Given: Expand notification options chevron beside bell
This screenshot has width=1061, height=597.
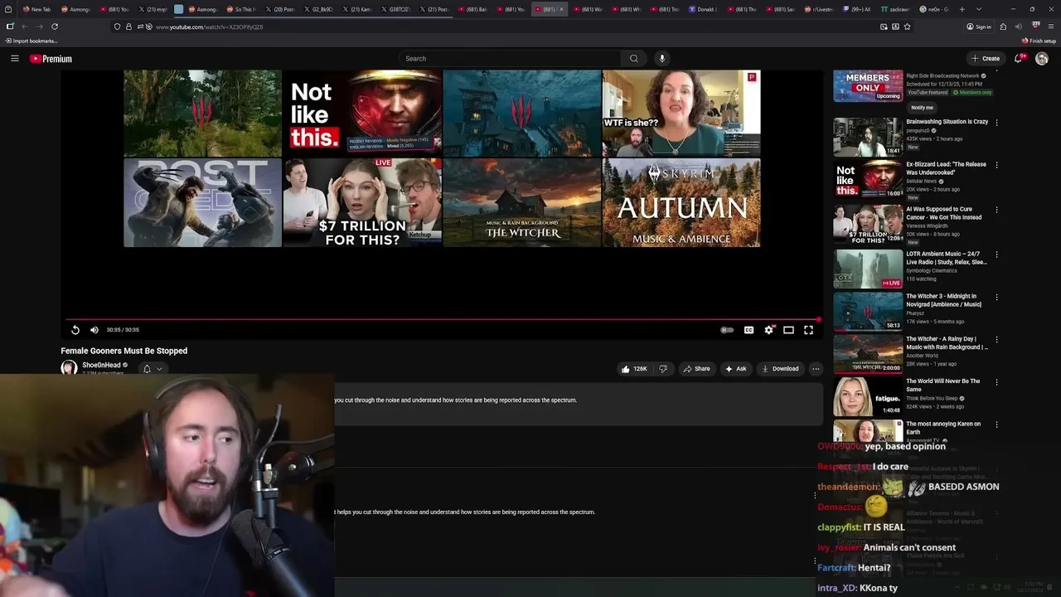Looking at the screenshot, I should (x=159, y=369).
